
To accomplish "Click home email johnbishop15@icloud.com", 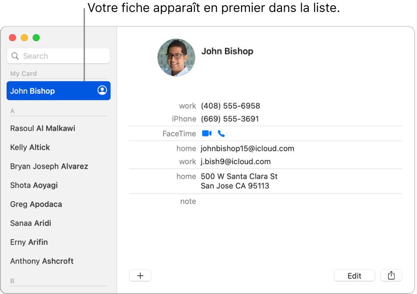I will (x=247, y=148).
